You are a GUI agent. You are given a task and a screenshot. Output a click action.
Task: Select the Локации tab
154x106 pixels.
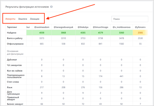click(34, 19)
